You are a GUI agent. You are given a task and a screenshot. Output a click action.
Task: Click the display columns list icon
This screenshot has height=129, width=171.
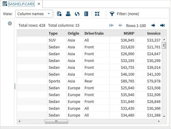click(86, 14)
